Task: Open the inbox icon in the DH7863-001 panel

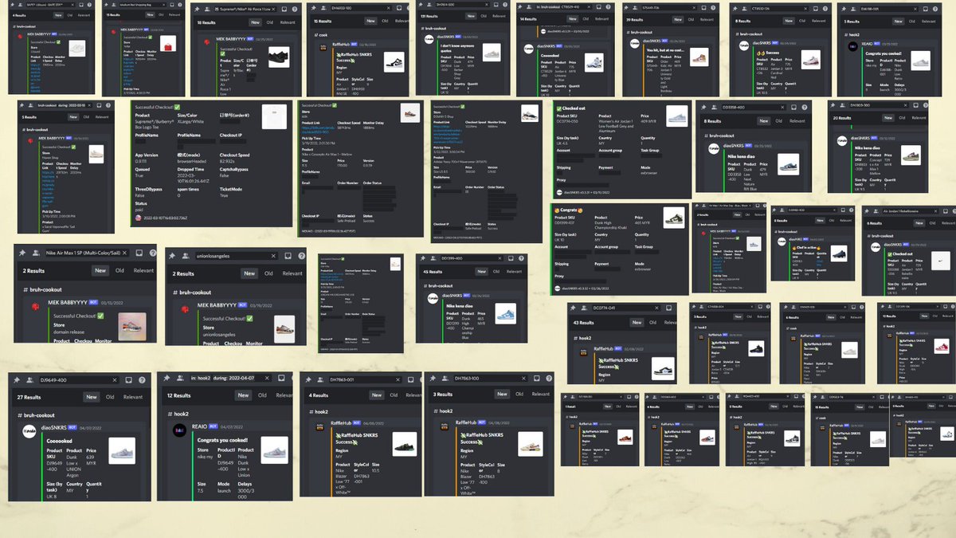Action: 410,379
